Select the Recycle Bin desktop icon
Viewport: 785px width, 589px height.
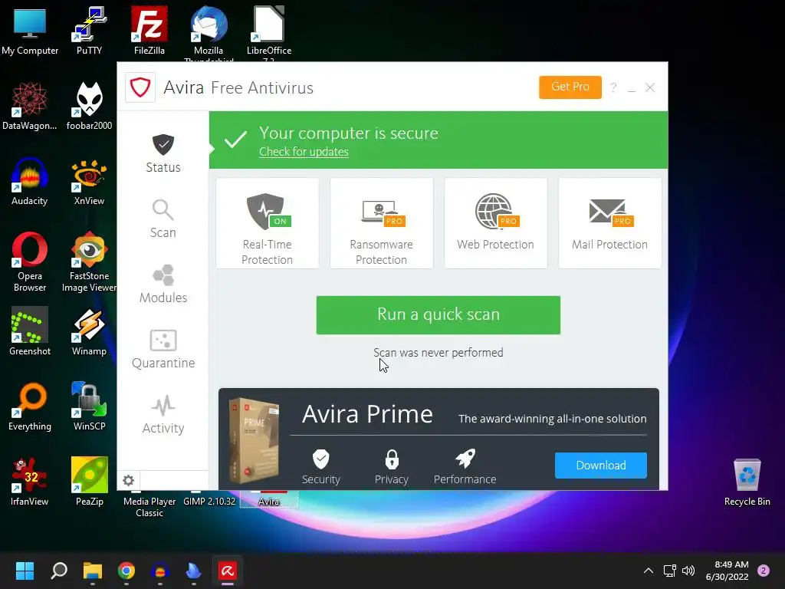(747, 482)
